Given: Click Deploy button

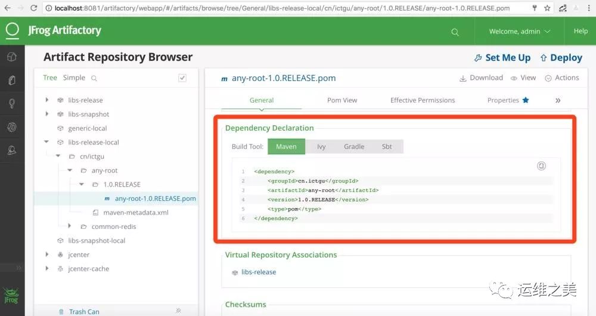Looking at the screenshot, I should click(561, 57).
